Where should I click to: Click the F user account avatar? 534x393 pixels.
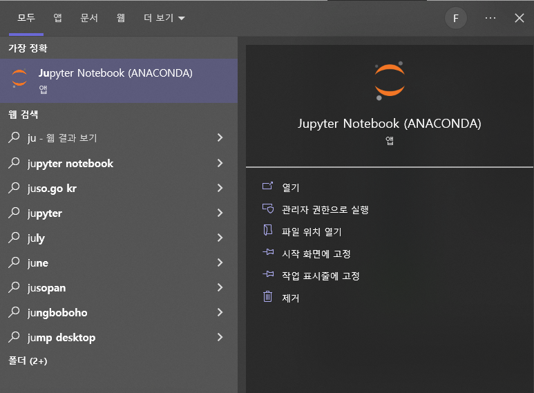tap(456, 18)
